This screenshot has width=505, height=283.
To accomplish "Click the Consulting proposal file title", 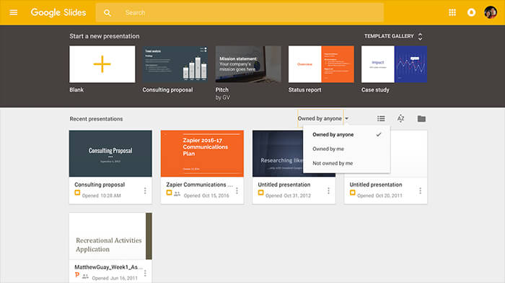I will tap(100, 185).
